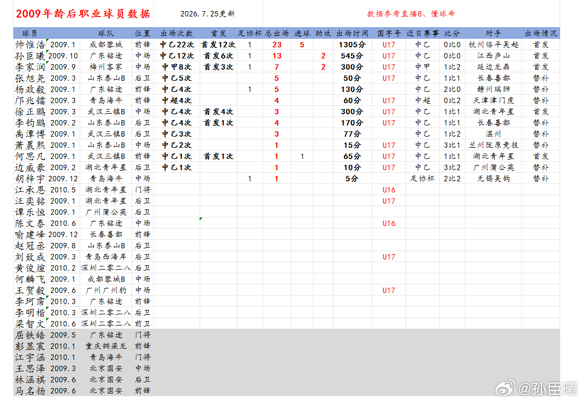This screenshot has height=402, width=583.
Task: Click the 总出场 column header
Action: [x=277, y=33]
